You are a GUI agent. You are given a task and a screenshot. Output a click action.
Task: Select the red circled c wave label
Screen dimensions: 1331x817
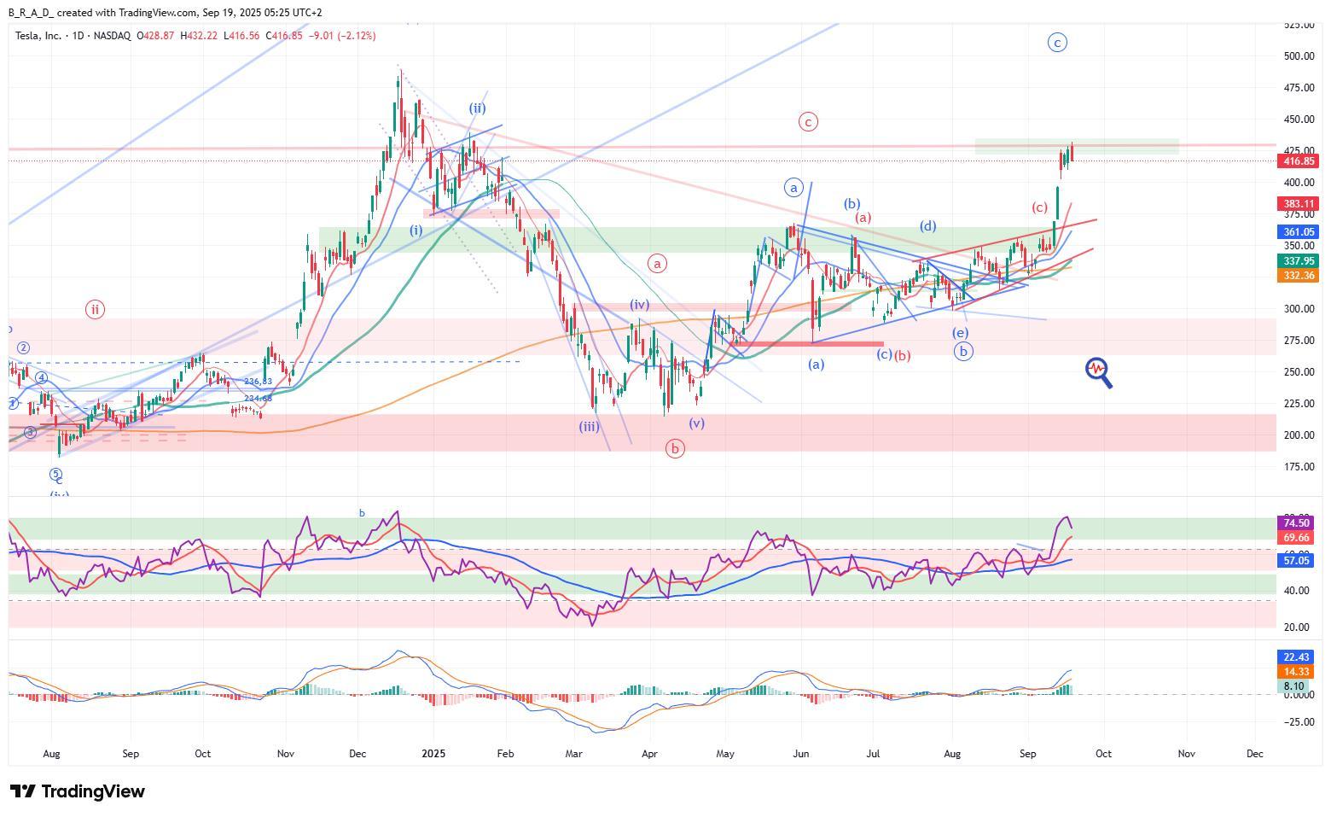point(808,122)
